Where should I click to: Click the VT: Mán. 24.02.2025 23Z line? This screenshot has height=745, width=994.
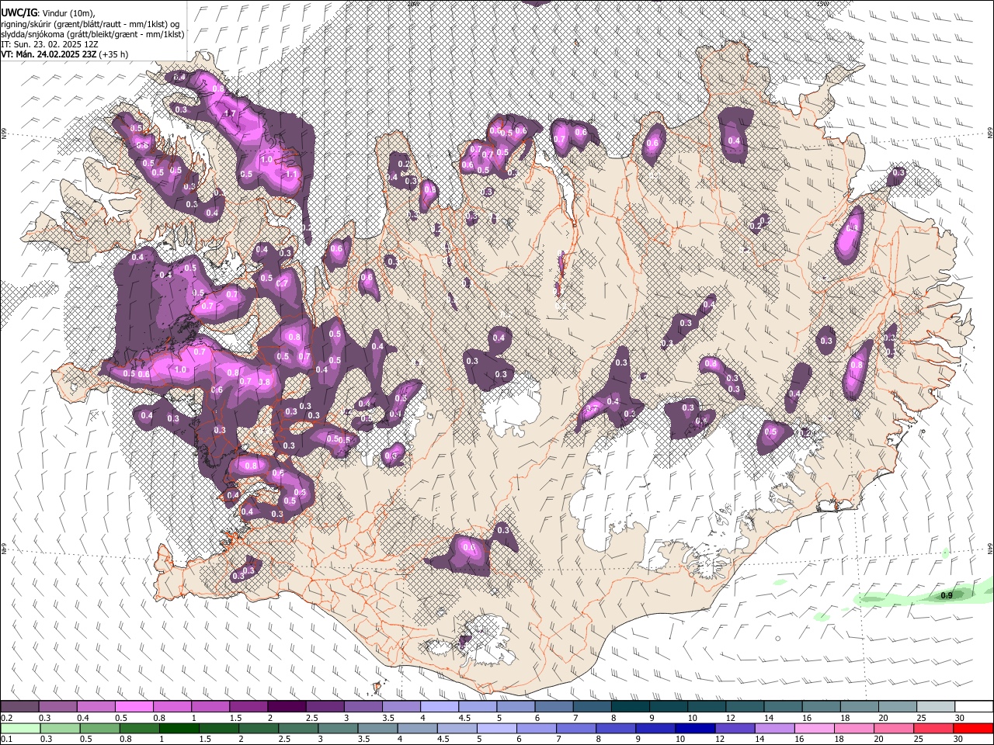[x=65, y=54]
